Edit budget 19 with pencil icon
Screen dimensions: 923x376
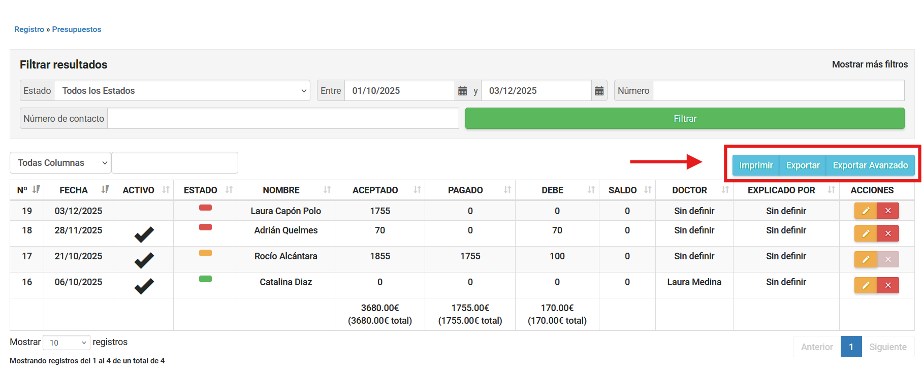pos(866,211)
